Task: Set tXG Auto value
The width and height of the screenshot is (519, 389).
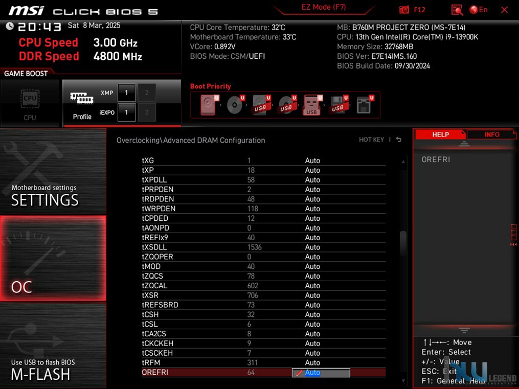Action: point(312,161)
